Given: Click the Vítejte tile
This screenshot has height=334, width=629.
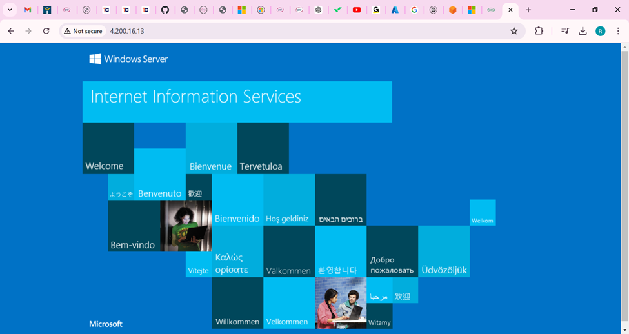Looking at the screenshot, I should tap(199, 264).
